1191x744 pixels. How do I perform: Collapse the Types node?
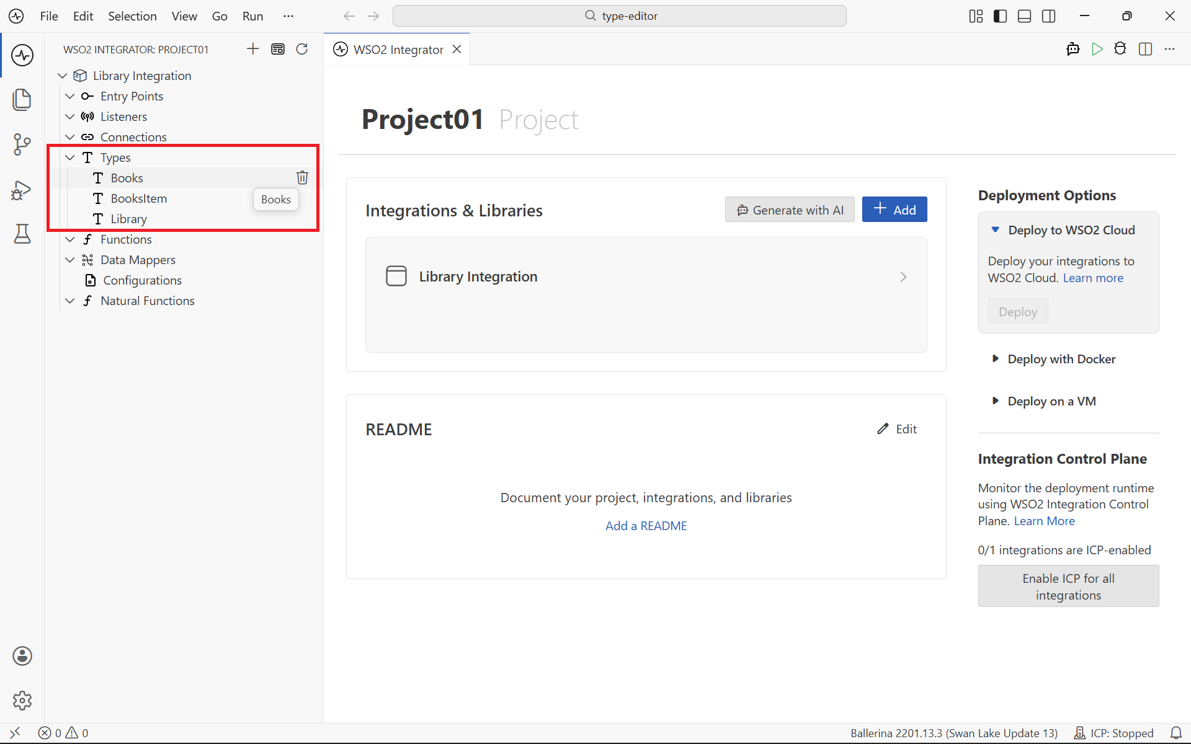pos(70,157)
